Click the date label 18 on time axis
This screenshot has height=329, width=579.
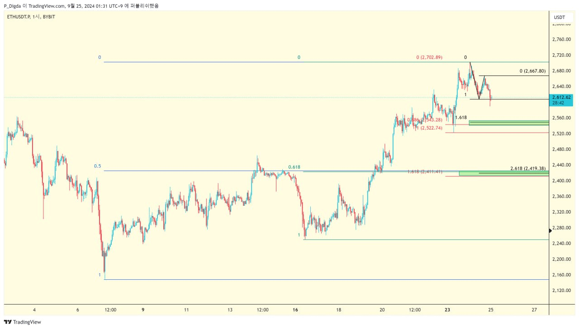coord(339,310)
